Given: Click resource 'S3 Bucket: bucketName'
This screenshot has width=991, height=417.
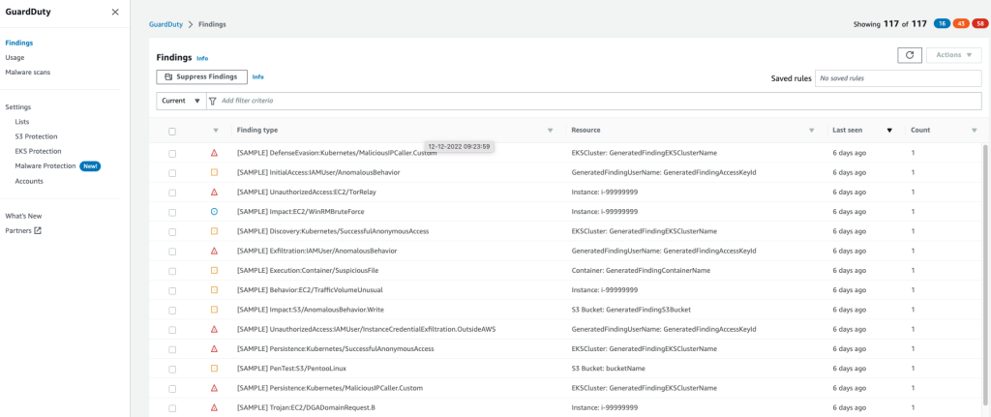Looking at the screenshot, I should (608, 369).
